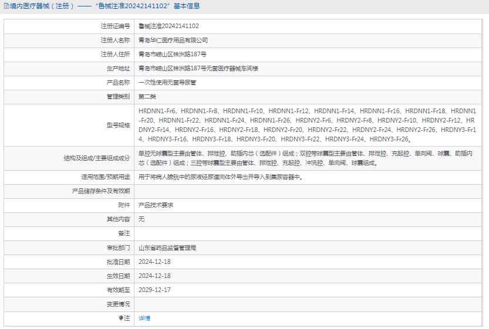Viewport: 489px width, 329px height.
Task: Click the 变更情况 row label
Action: tap(118, 304)
